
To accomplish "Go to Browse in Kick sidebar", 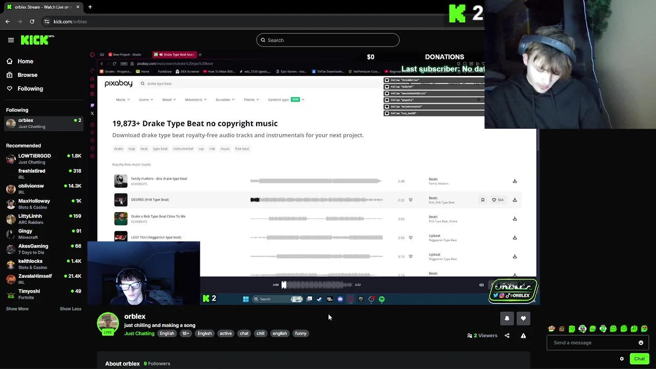I will pyautogui.click(x=27, y=75).
